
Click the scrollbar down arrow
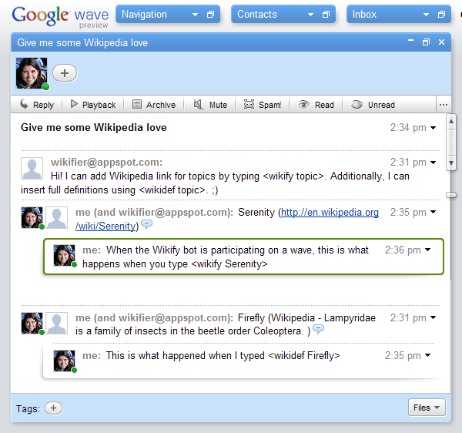pos(450,163)
